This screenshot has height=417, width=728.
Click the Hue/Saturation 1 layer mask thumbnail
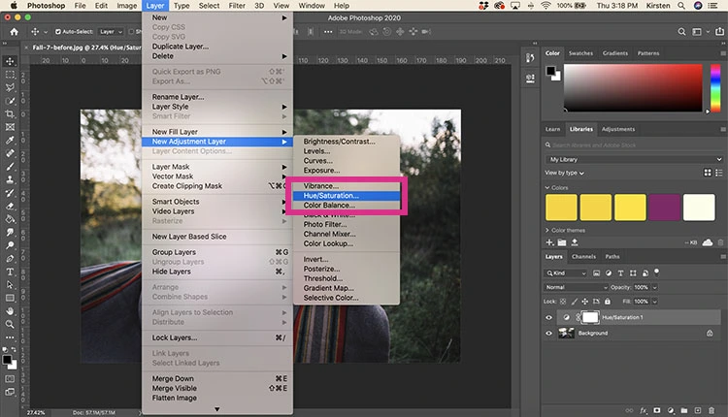(x=590, y=317)
